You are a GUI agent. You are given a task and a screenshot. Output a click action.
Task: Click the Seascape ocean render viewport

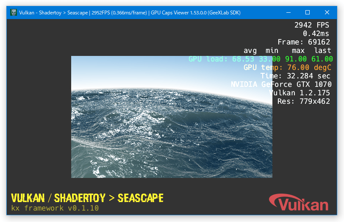(x=172, y=117)
